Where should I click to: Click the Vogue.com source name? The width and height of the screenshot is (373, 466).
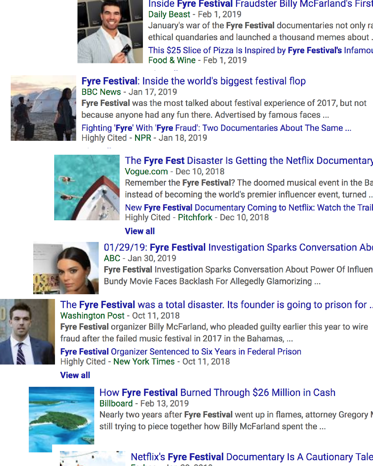pos(146,172)
